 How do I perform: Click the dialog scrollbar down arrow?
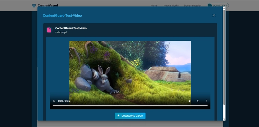click(224, 119)
